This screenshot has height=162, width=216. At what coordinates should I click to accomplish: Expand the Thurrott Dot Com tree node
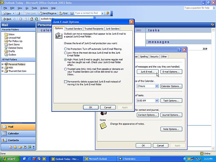pos(2,71)
